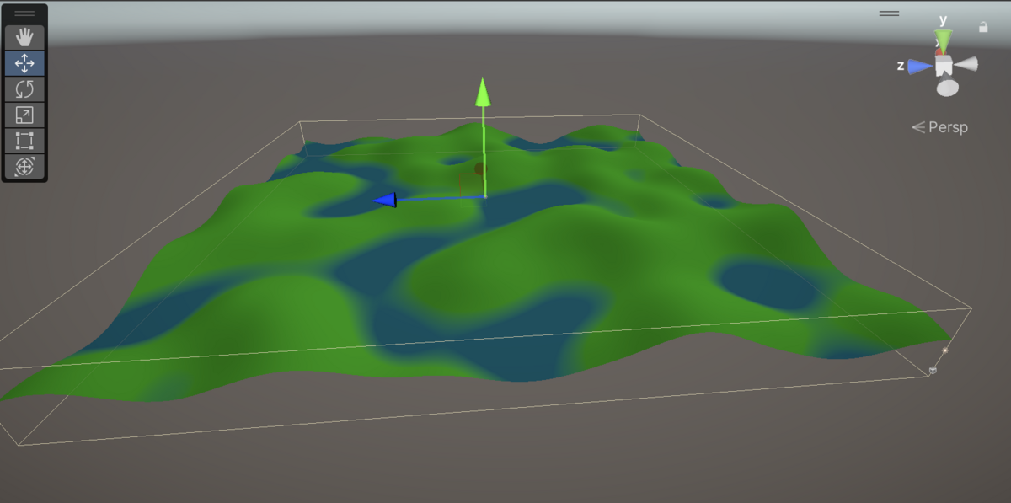This screenshot has height=503, width=1011.
Task: Click the blue Z-axis gizmo arrow
Action: pyautogui.click(x=385, y=200)
